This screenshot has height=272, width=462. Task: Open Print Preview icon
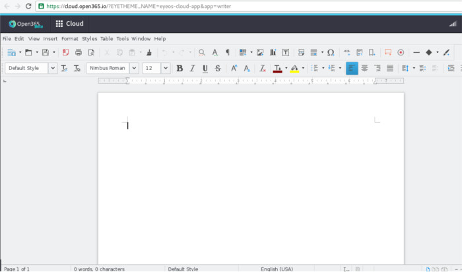[91, 52]
